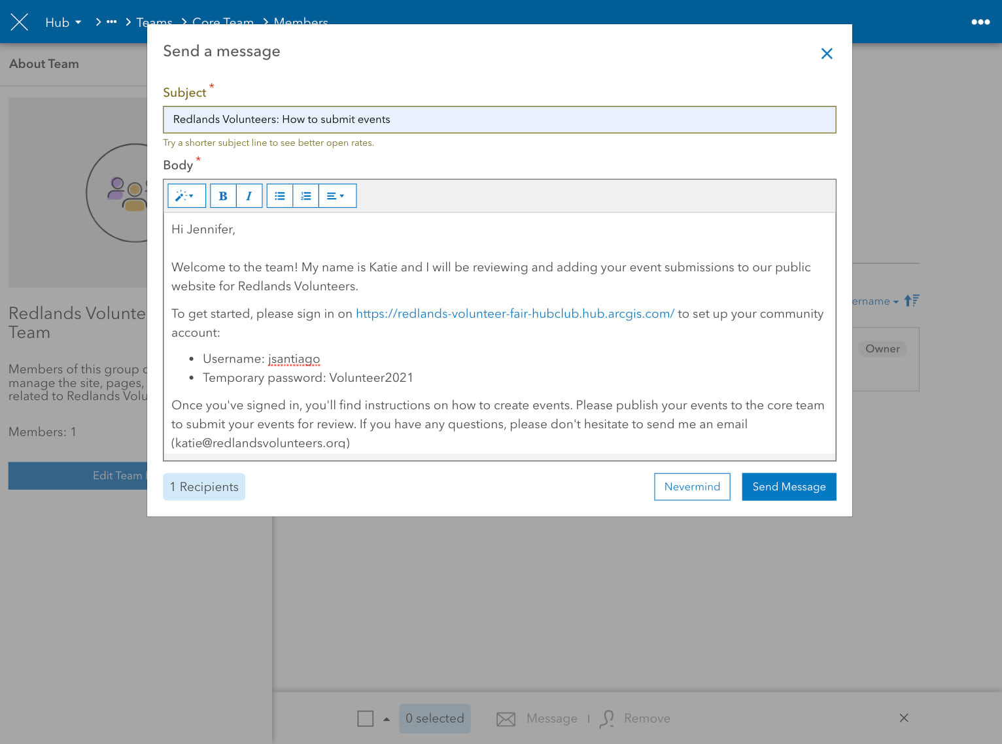Insert a numbered list

click(305, 195)
